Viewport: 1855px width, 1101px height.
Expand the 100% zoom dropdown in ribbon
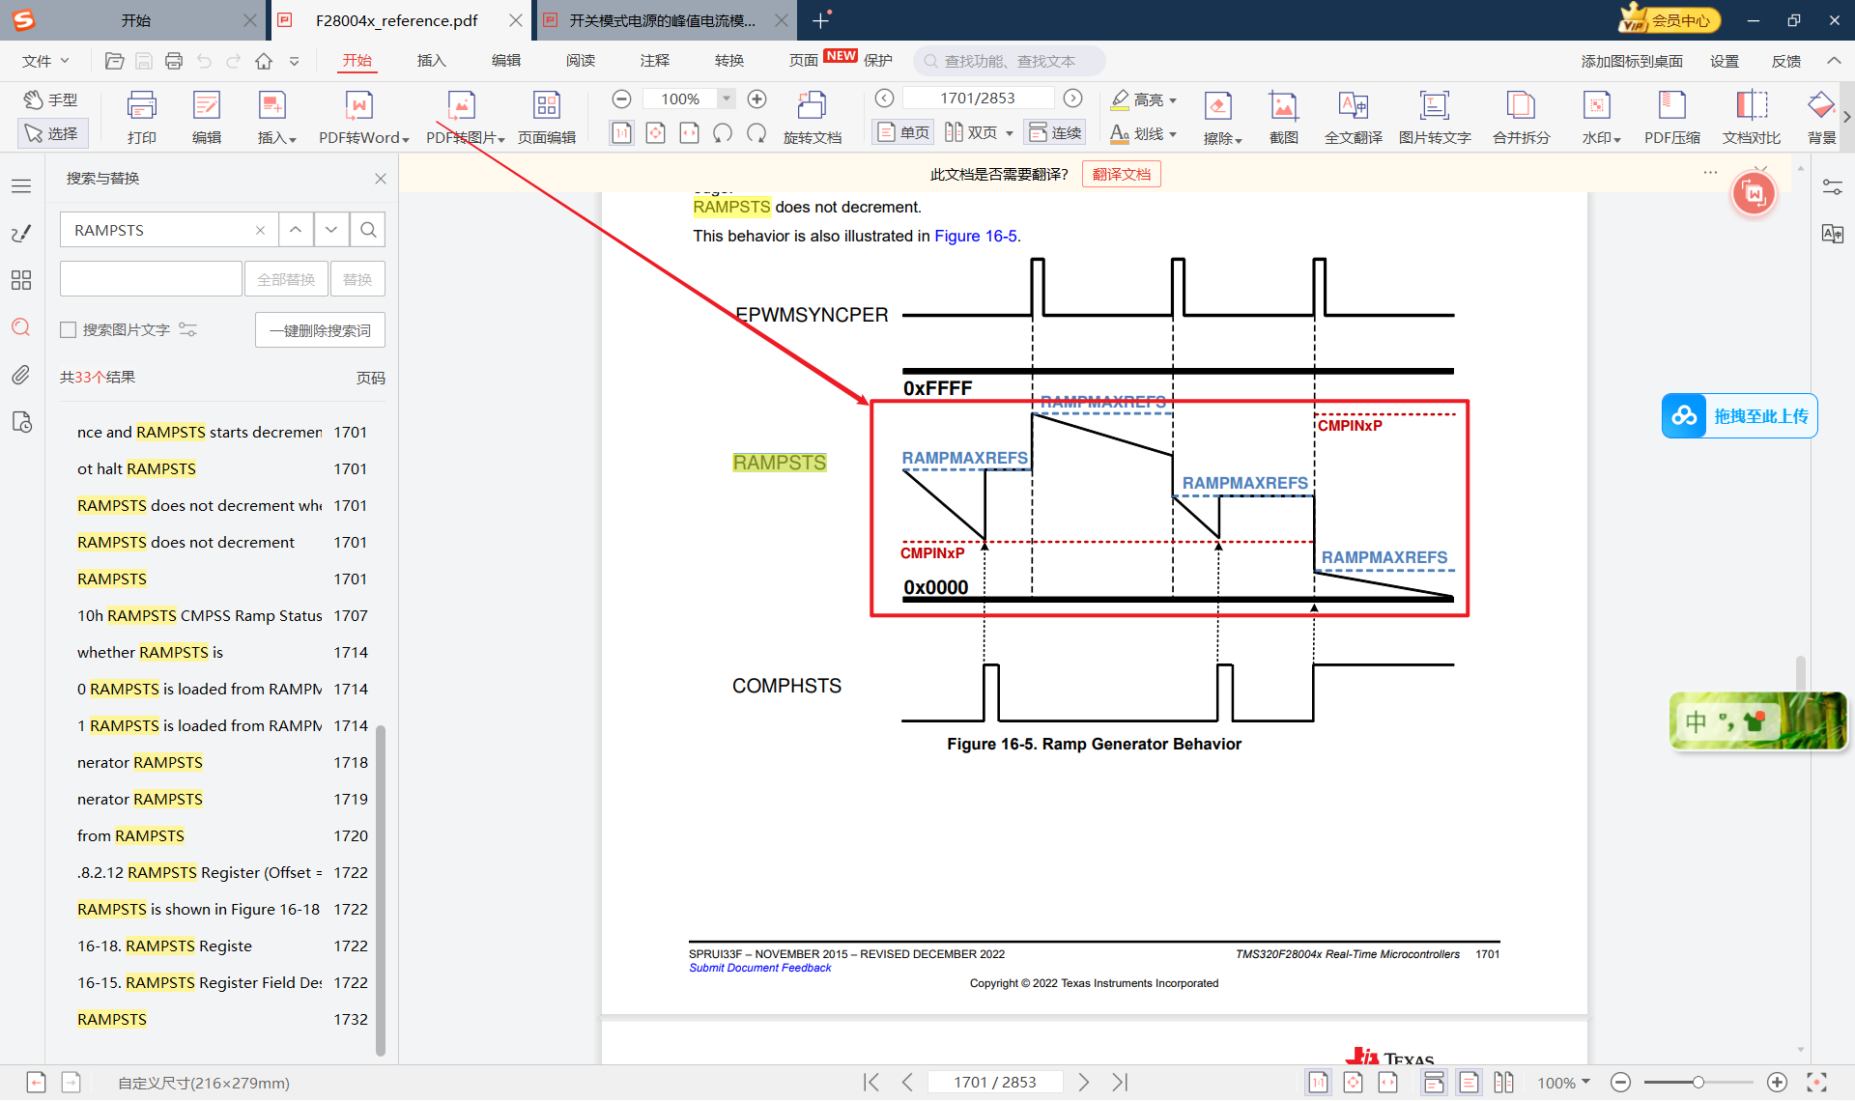[x=727, y=99]
